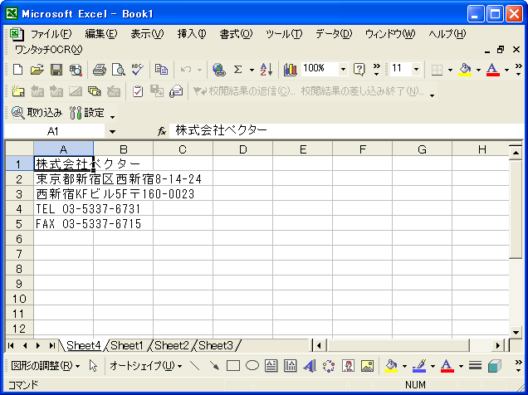Open the 3-D style cube icon
528x395 pixels.
(x=494, y=366)
